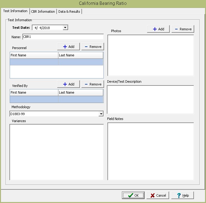This screenshot has height=203, width=206.
Task: Select the Test Information tab
Action: click(15, 11)
